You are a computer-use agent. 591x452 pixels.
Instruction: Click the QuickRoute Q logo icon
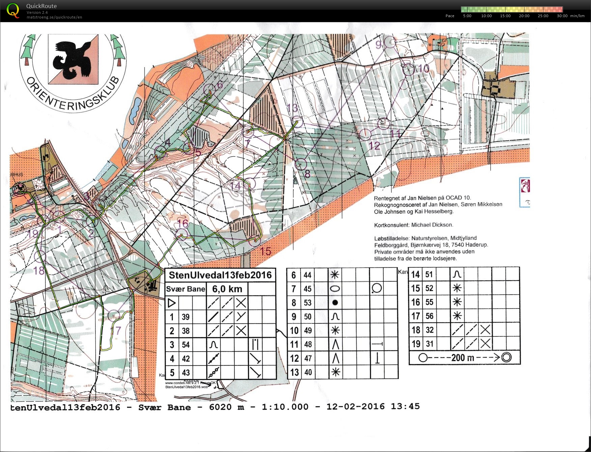click(x=13, y=10)
